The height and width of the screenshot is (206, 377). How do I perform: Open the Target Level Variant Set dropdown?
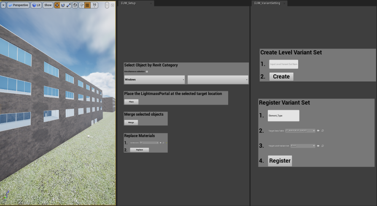[303, 146]
